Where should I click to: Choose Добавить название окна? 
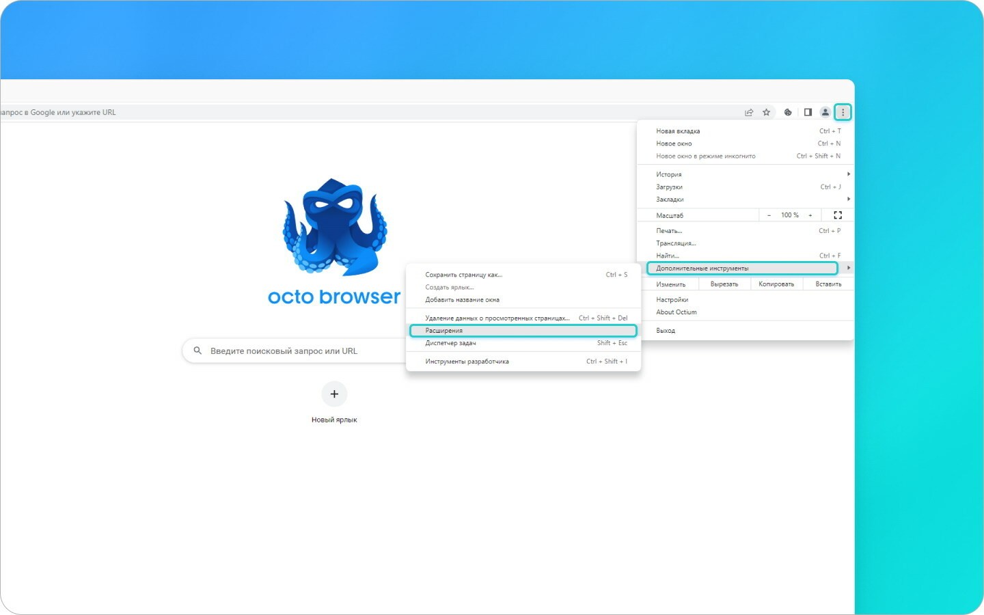pyautogui.click(x=523, y=299)
